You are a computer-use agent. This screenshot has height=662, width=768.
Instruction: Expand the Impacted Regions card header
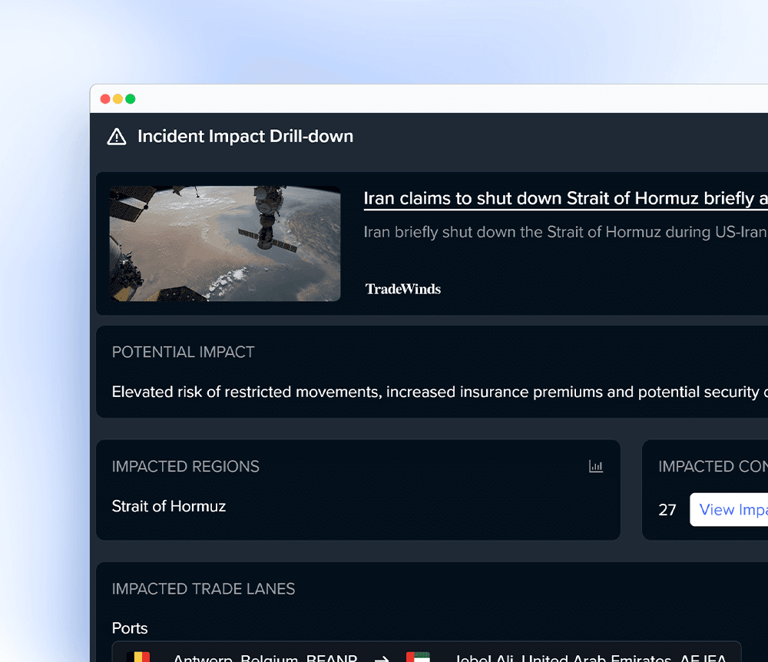[x=186, y=466]
